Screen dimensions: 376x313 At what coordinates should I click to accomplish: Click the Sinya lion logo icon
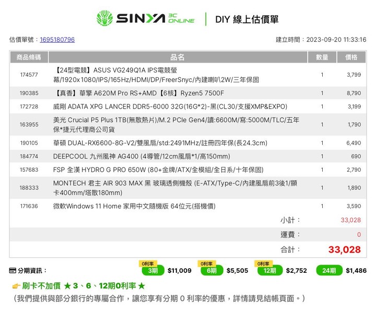pos(104,18)
